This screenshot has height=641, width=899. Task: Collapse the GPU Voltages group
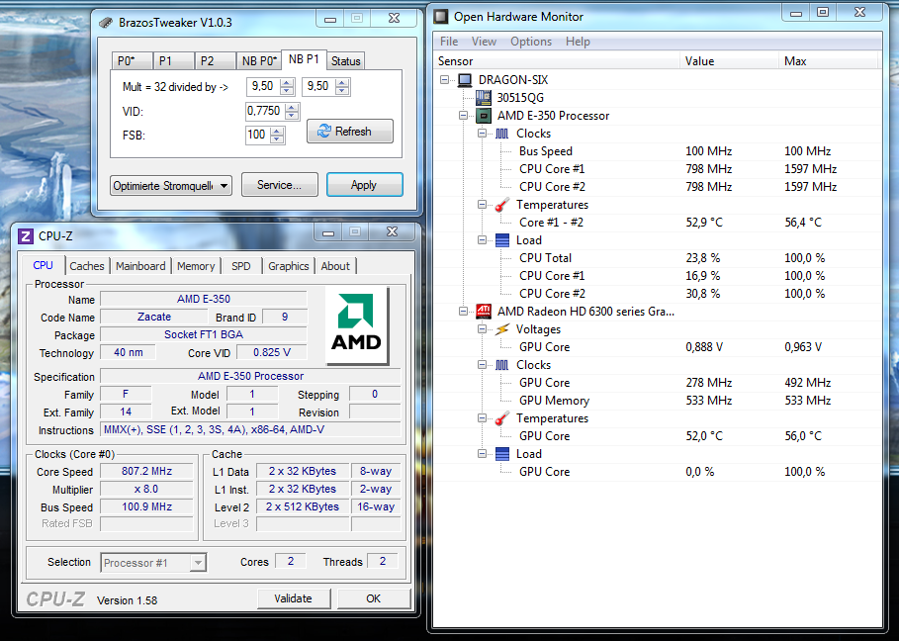(x=483, y=329)
